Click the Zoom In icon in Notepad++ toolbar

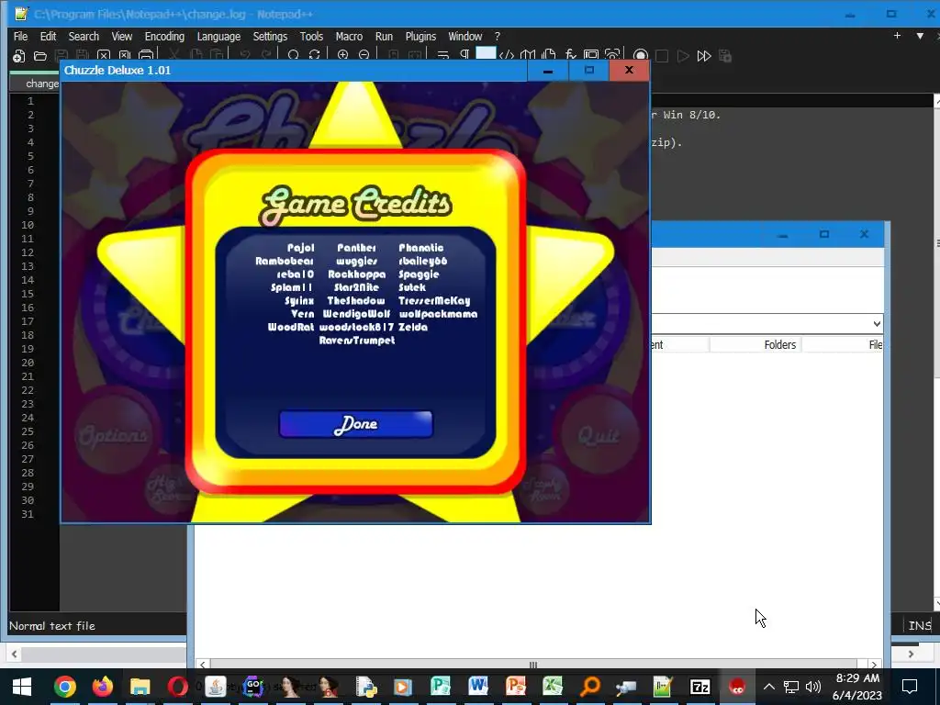tap(343, 56)
